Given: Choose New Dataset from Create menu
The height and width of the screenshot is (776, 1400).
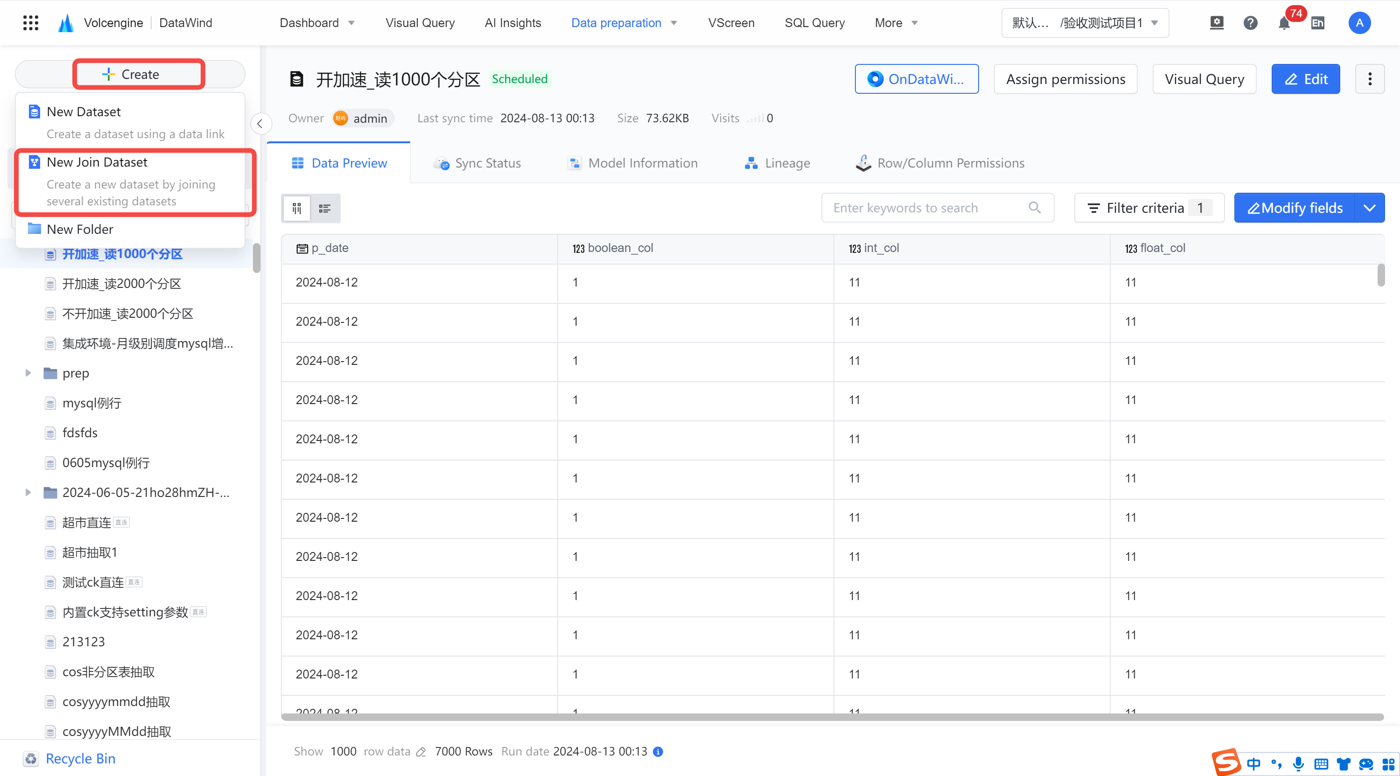Looking at the screenshot, I should (x=131, y=122).
